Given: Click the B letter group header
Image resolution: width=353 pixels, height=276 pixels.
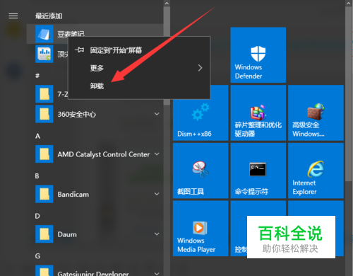Looking at the screenshot, I should (37, 176).
